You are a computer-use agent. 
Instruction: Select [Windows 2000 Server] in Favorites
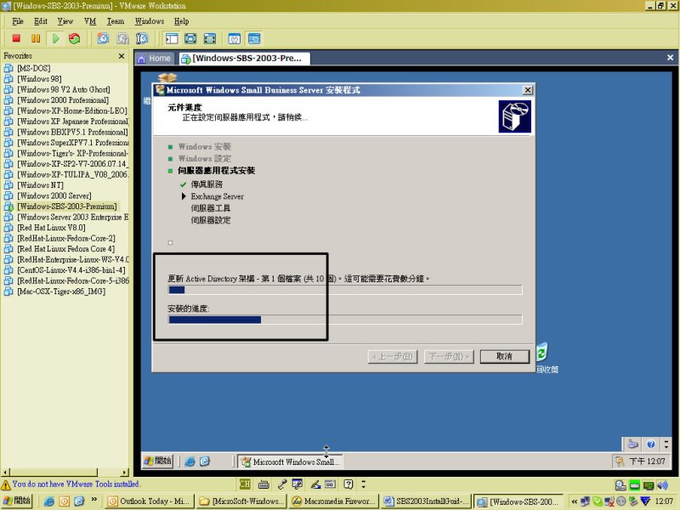[54, 195]
